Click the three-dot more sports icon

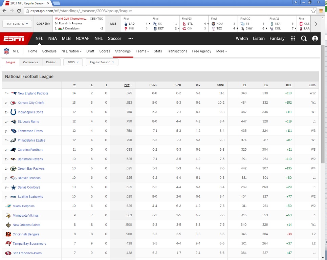[x=131, y=39]
